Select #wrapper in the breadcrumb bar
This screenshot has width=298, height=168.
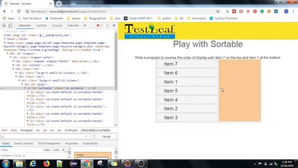[27, 130]
